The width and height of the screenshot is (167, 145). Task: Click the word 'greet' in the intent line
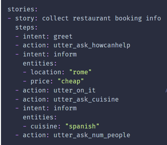63,37
